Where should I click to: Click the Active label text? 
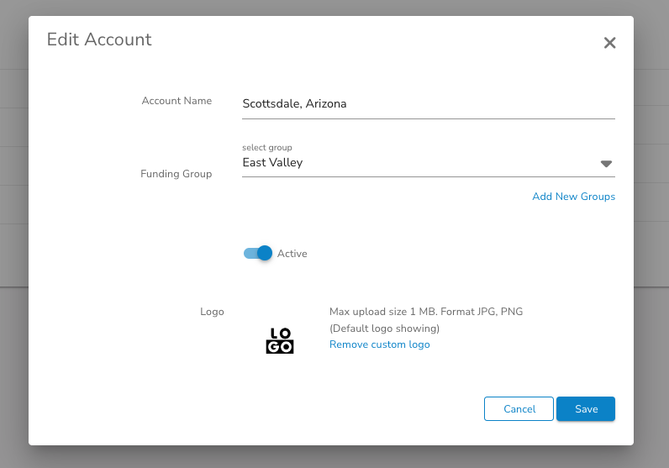292,254
